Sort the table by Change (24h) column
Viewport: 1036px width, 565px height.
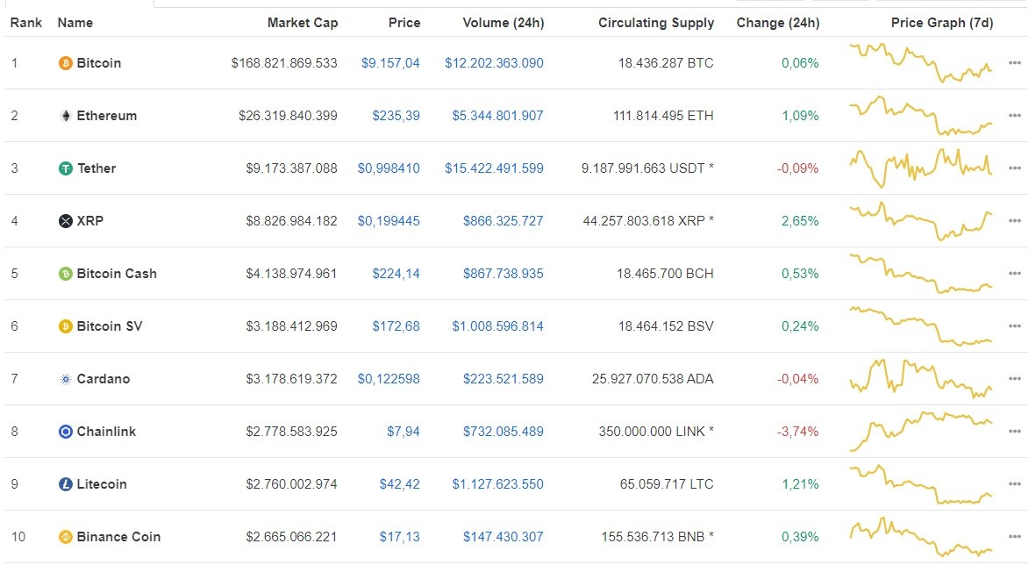pos(777,23)
